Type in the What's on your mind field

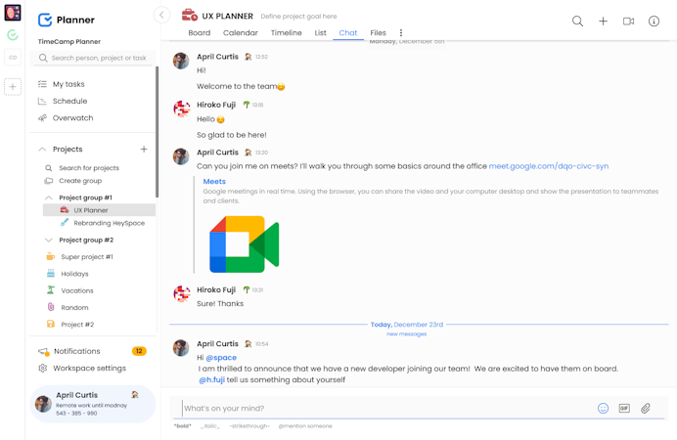point(386,408)
